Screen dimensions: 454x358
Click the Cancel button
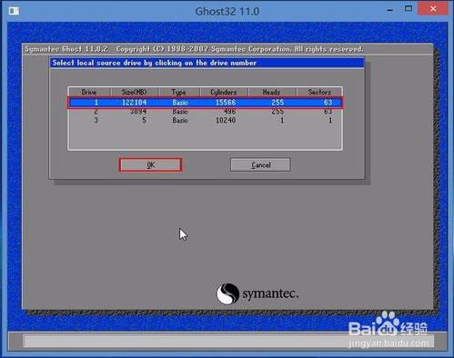(x=260, y=164)
